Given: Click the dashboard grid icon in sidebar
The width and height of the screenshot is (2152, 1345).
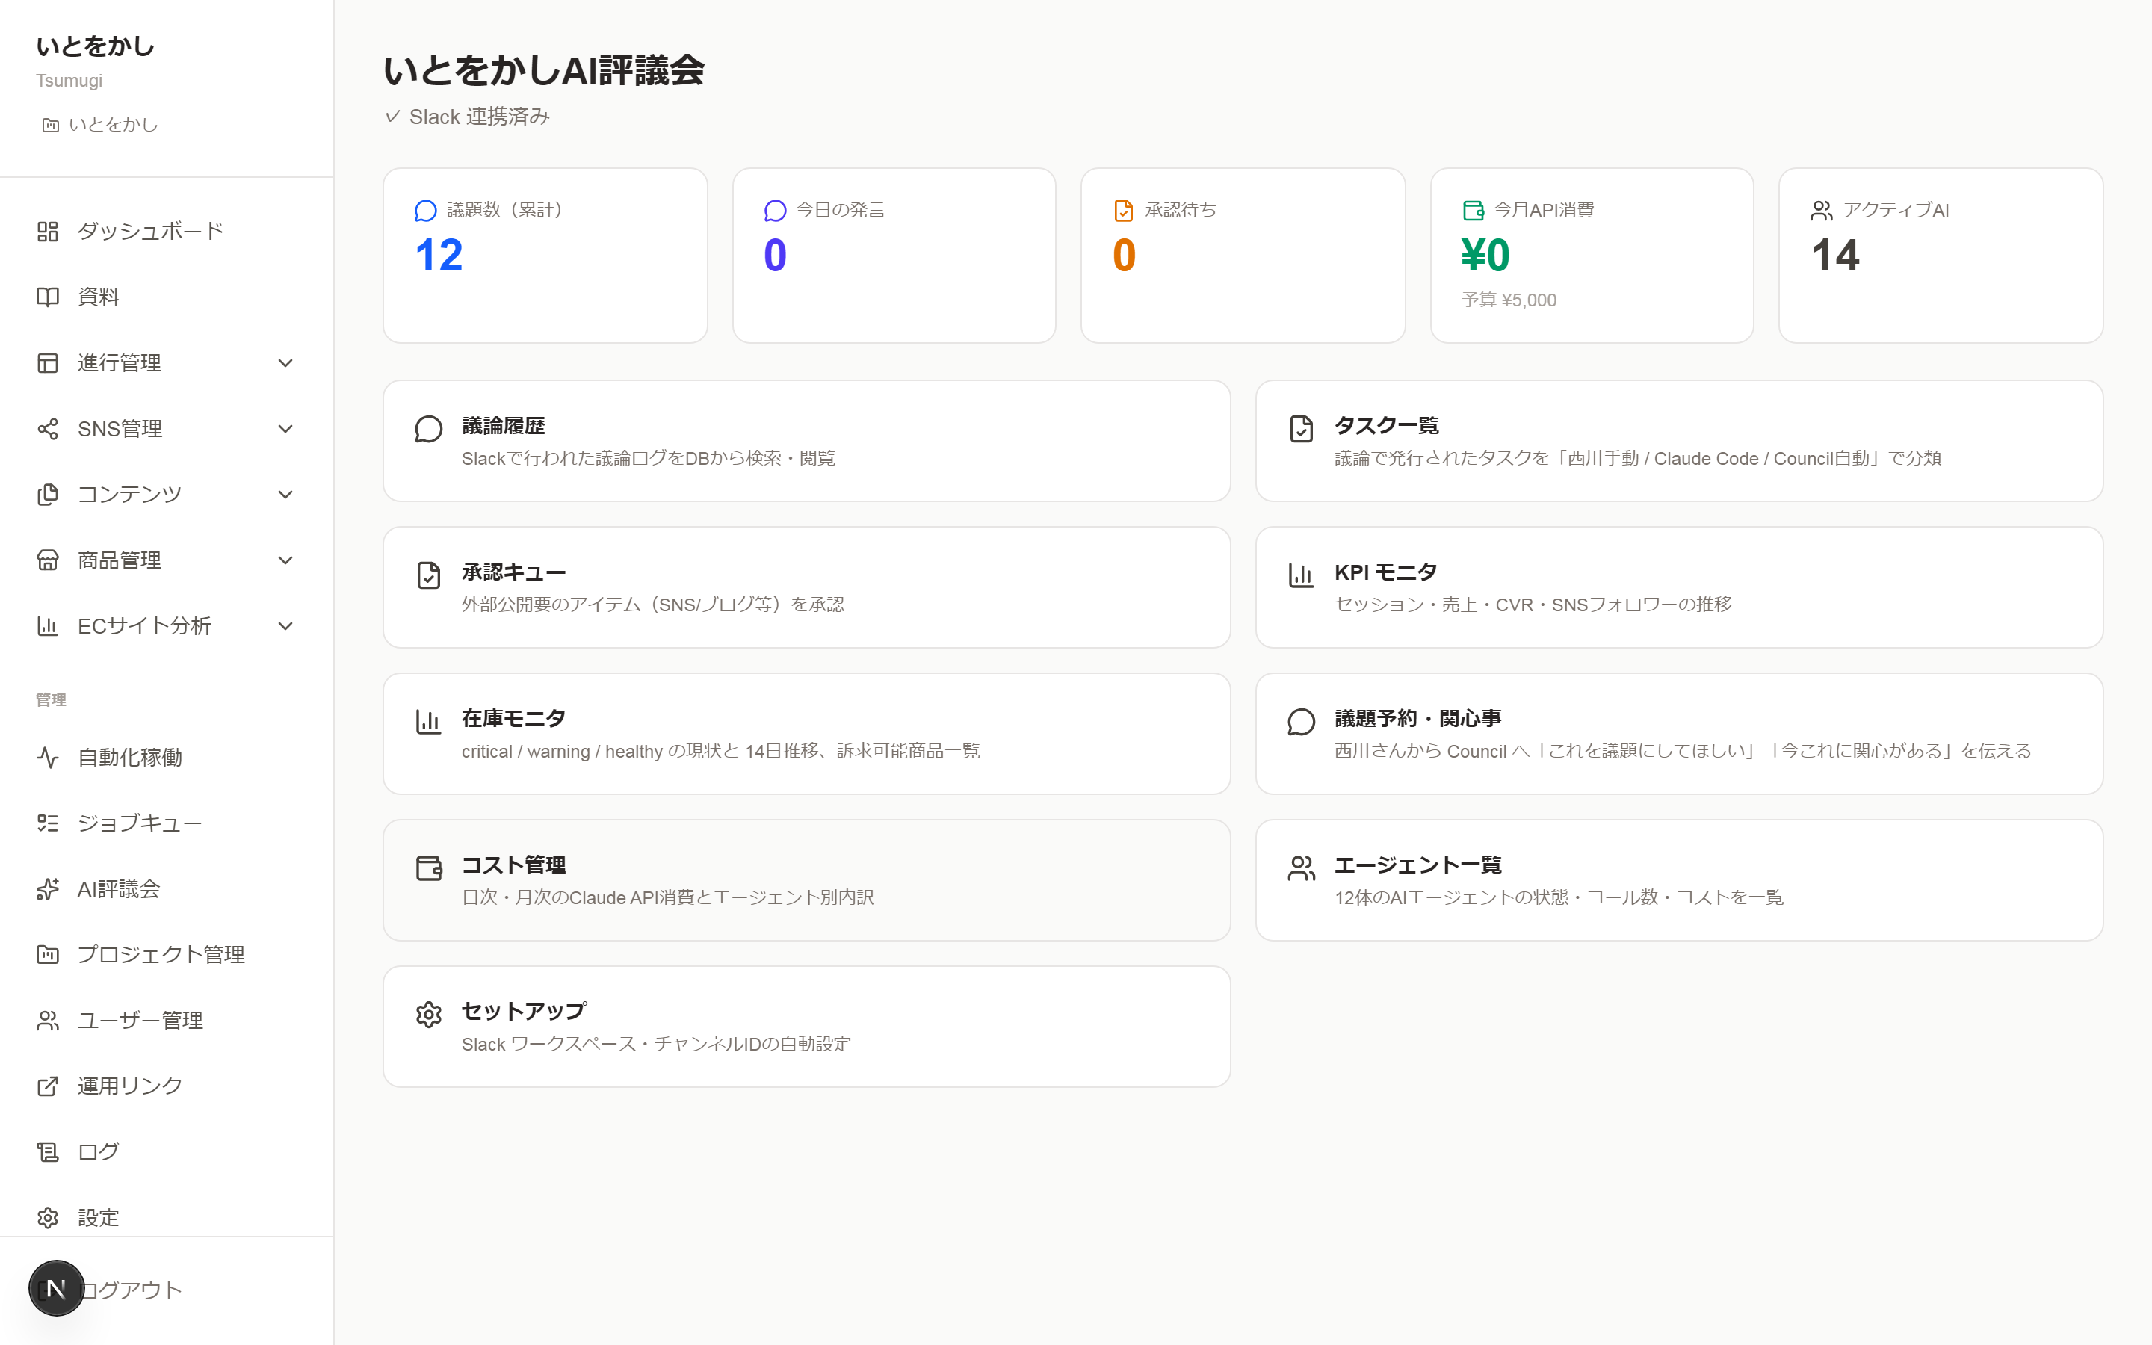Looking at the screenshot, I should 48,232.
